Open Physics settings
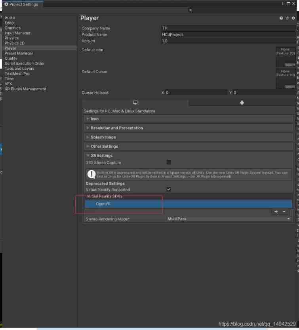 12,38
